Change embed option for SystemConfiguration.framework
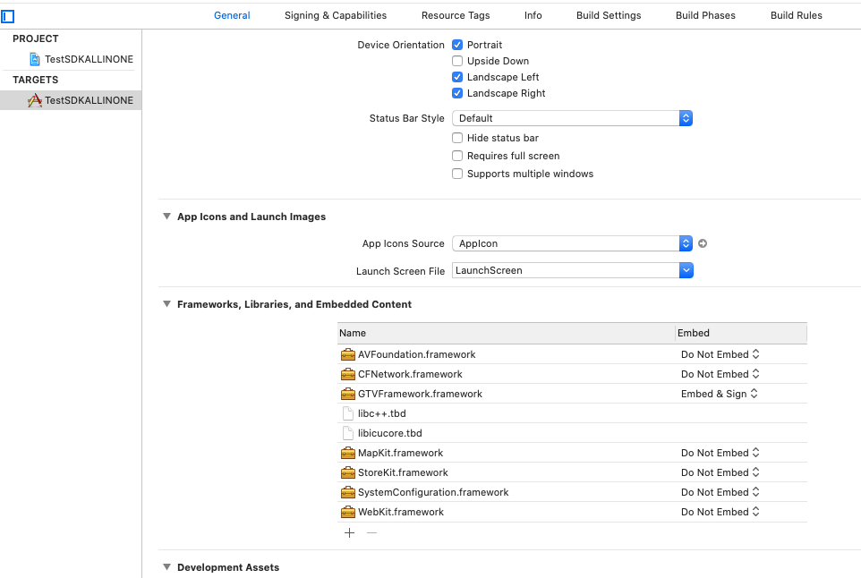This screenshot has height=578, width=861. pyautogui.click(x=720, y=492)
